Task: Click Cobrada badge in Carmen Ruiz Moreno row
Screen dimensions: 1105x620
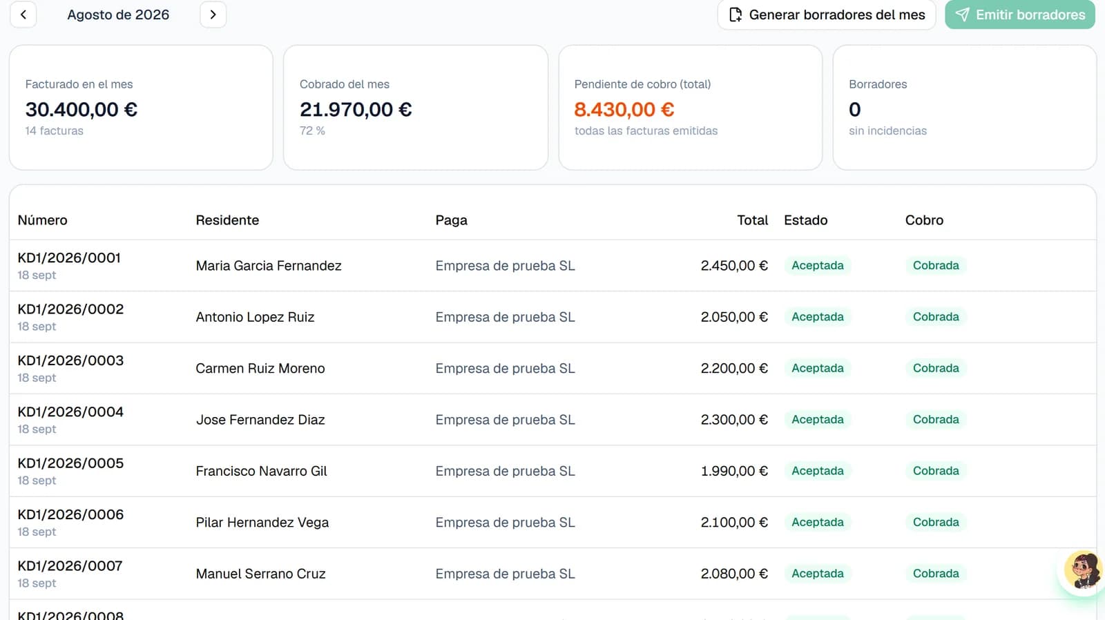Action: 936,369
